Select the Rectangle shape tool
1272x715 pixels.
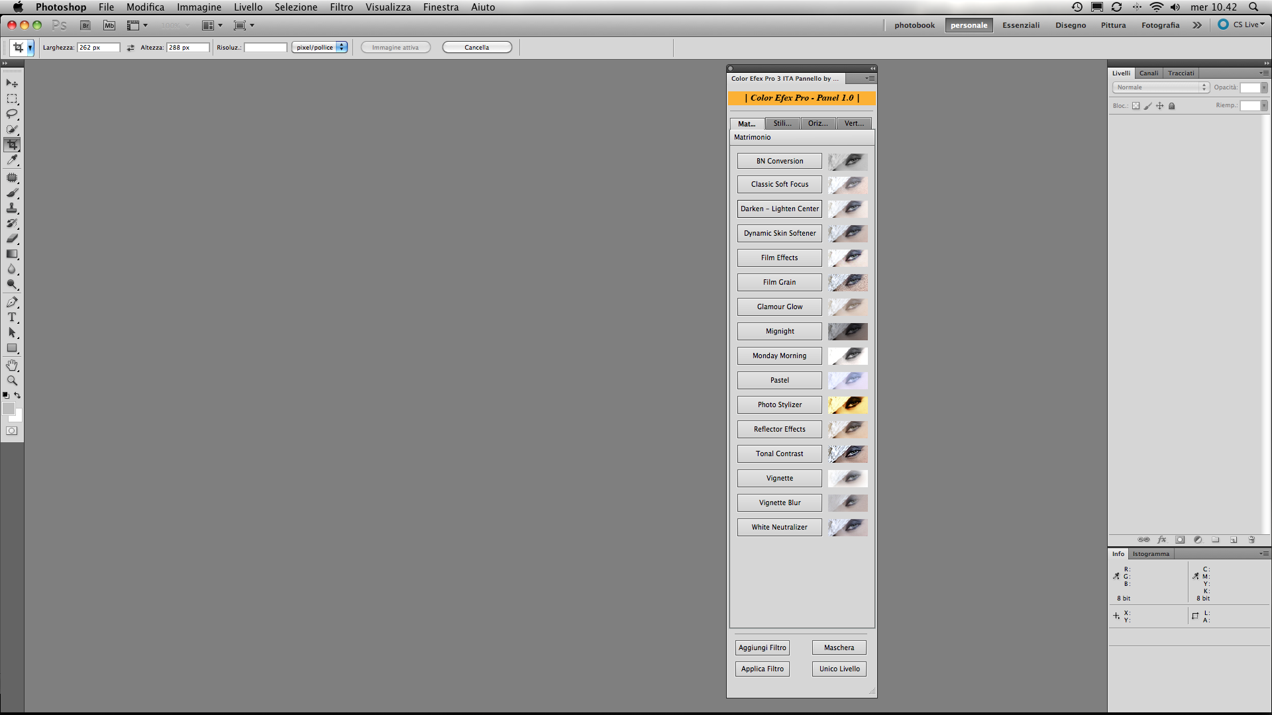tap(12, 348)
